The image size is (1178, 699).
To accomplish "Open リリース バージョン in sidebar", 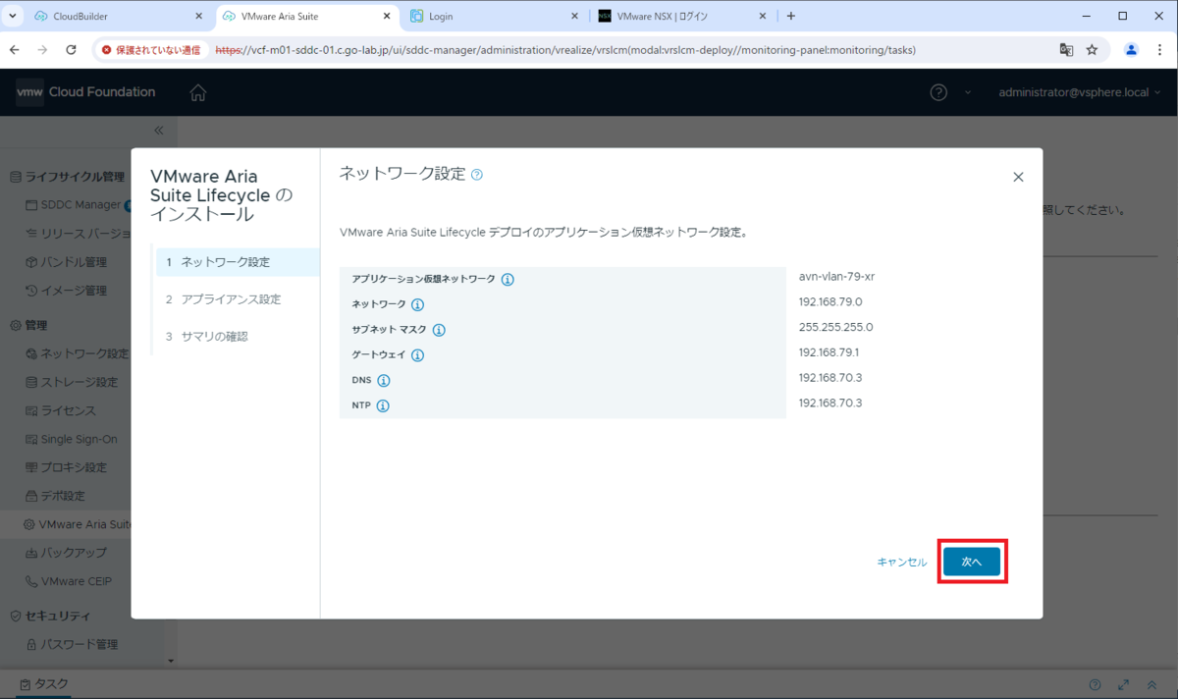I will [x=79, y=234].
